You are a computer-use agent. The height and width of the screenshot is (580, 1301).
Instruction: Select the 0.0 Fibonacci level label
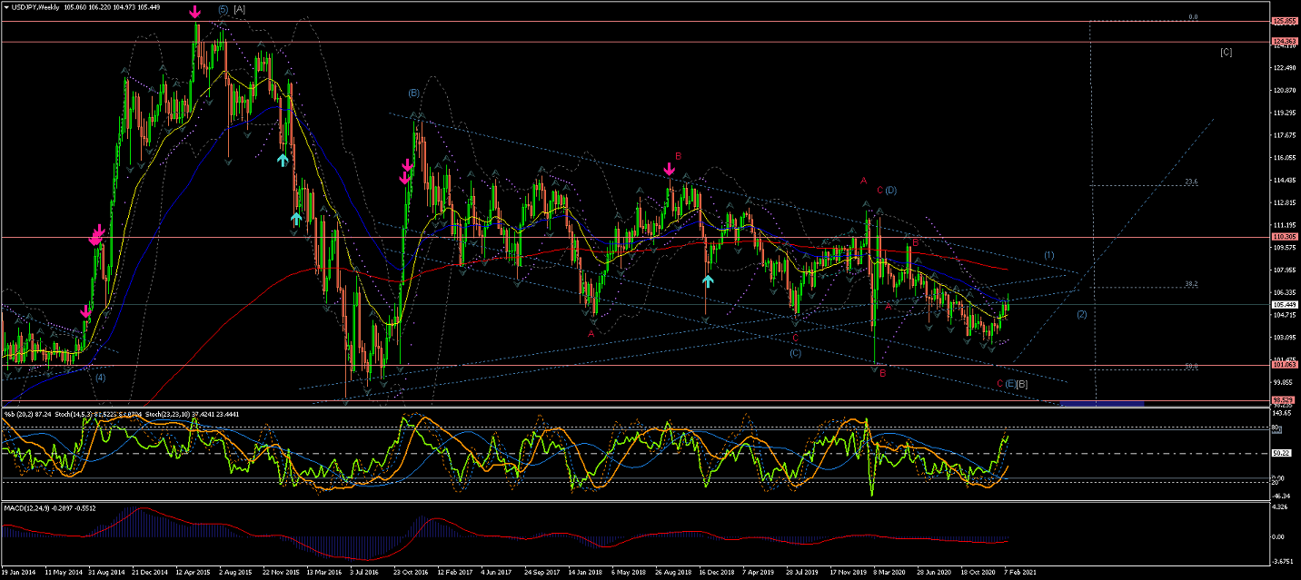click(x=1193, y=16)
